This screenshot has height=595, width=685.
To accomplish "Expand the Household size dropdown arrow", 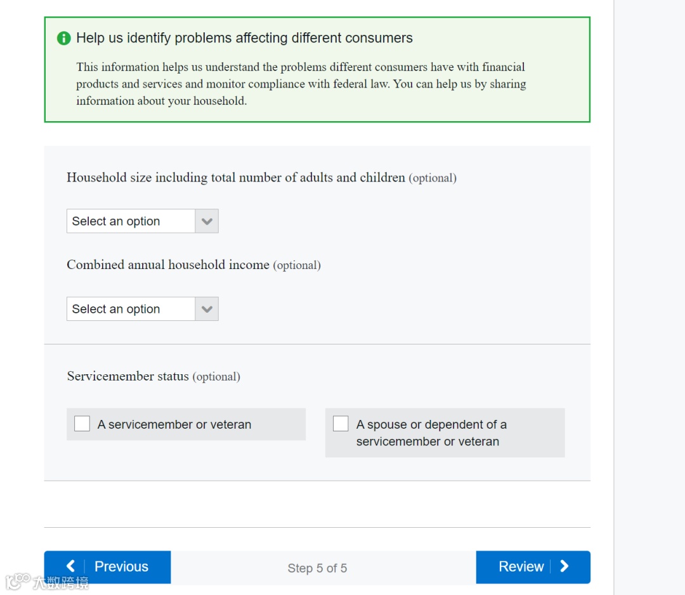I will point(207,221).
